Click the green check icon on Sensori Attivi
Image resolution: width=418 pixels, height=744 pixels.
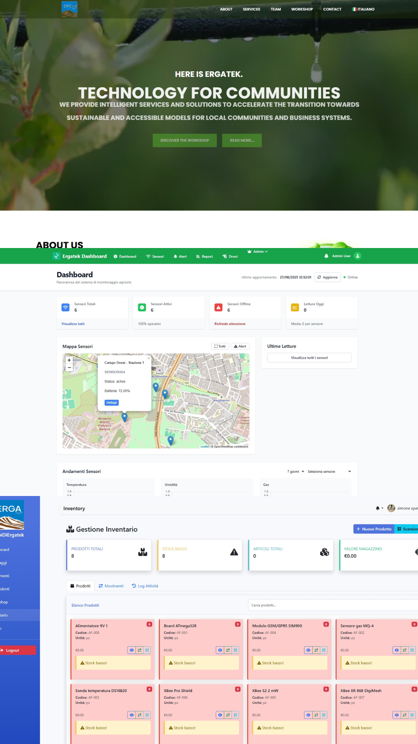142,307
